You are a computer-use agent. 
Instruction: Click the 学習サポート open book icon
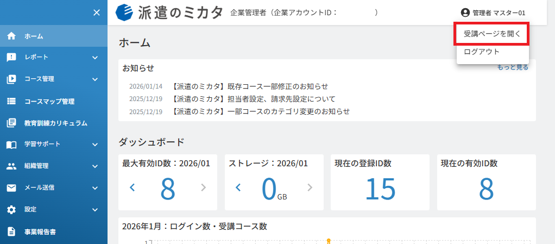11,145
